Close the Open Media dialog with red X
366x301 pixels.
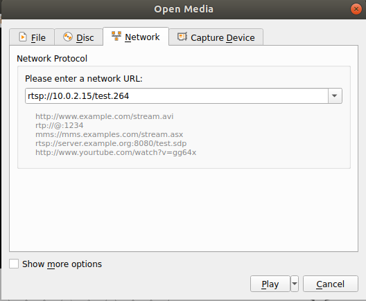click(356, 9)
